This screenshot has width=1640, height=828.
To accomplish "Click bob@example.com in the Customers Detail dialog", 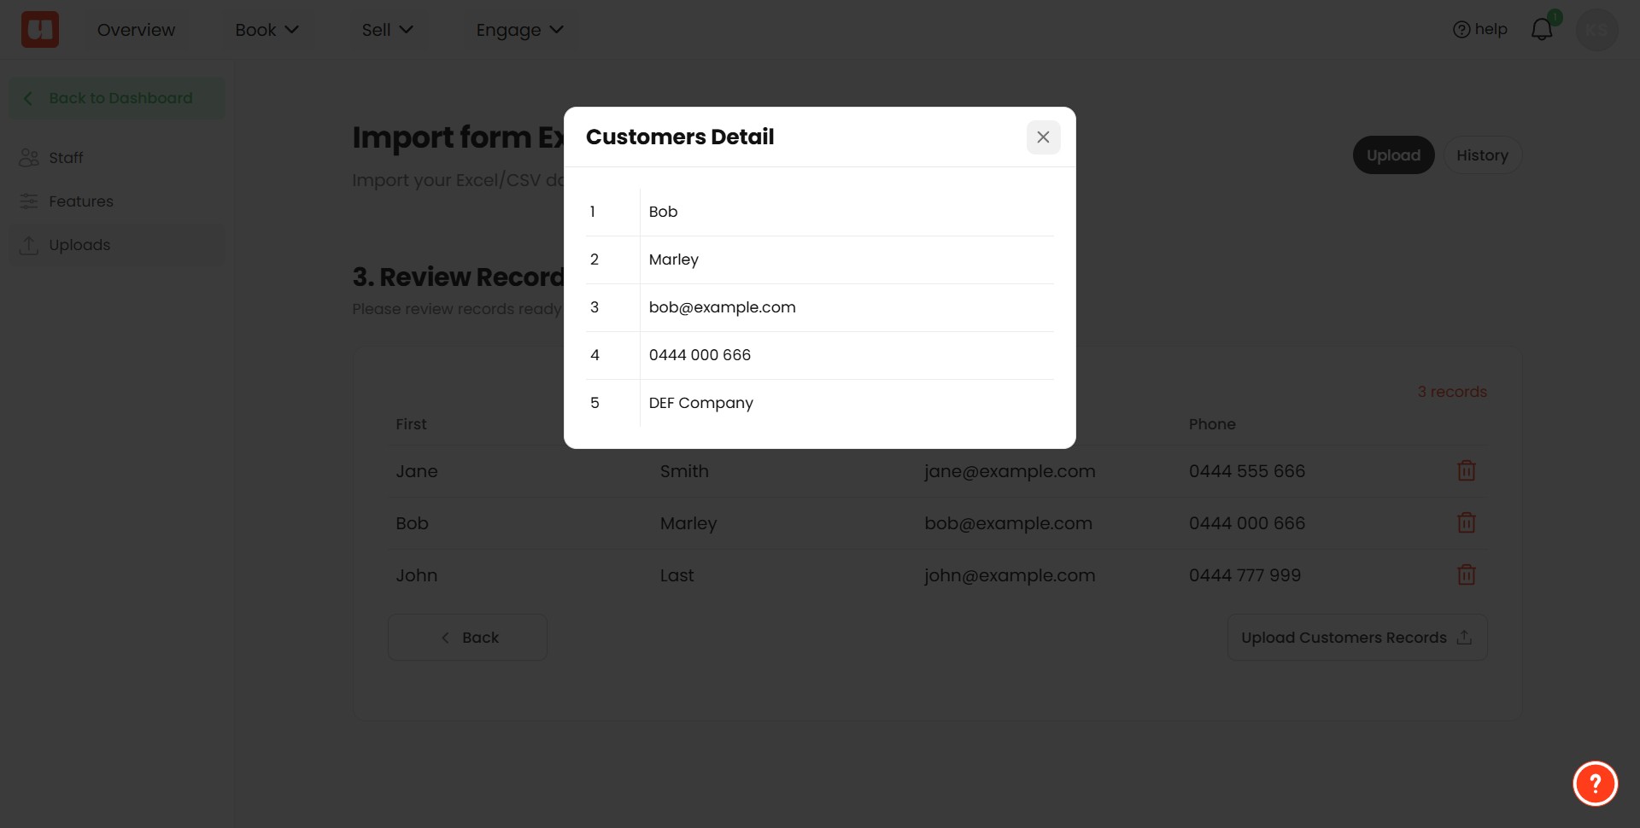I will pyautogui.click(x=722, y=307).
